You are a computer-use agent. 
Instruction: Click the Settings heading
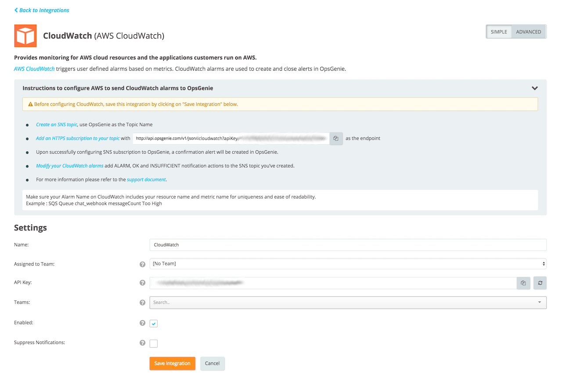point(30,228)
